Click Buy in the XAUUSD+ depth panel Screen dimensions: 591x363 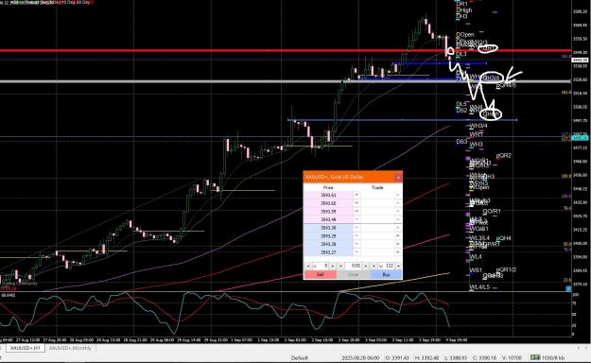click(386, 274)
